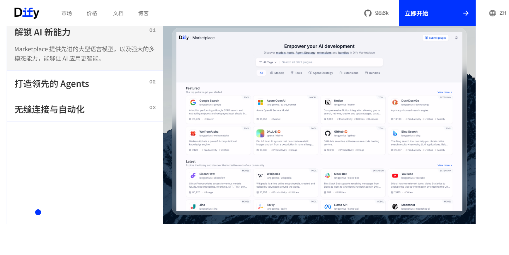Click the SiliconFlow plugin icon
Image resolution: width=509 pixels, height=255 pixels.
pos(193,176)
